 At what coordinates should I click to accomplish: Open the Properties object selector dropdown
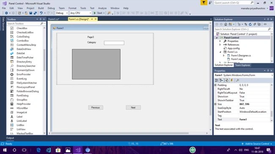pyautogui.click(x=272, y=75)
